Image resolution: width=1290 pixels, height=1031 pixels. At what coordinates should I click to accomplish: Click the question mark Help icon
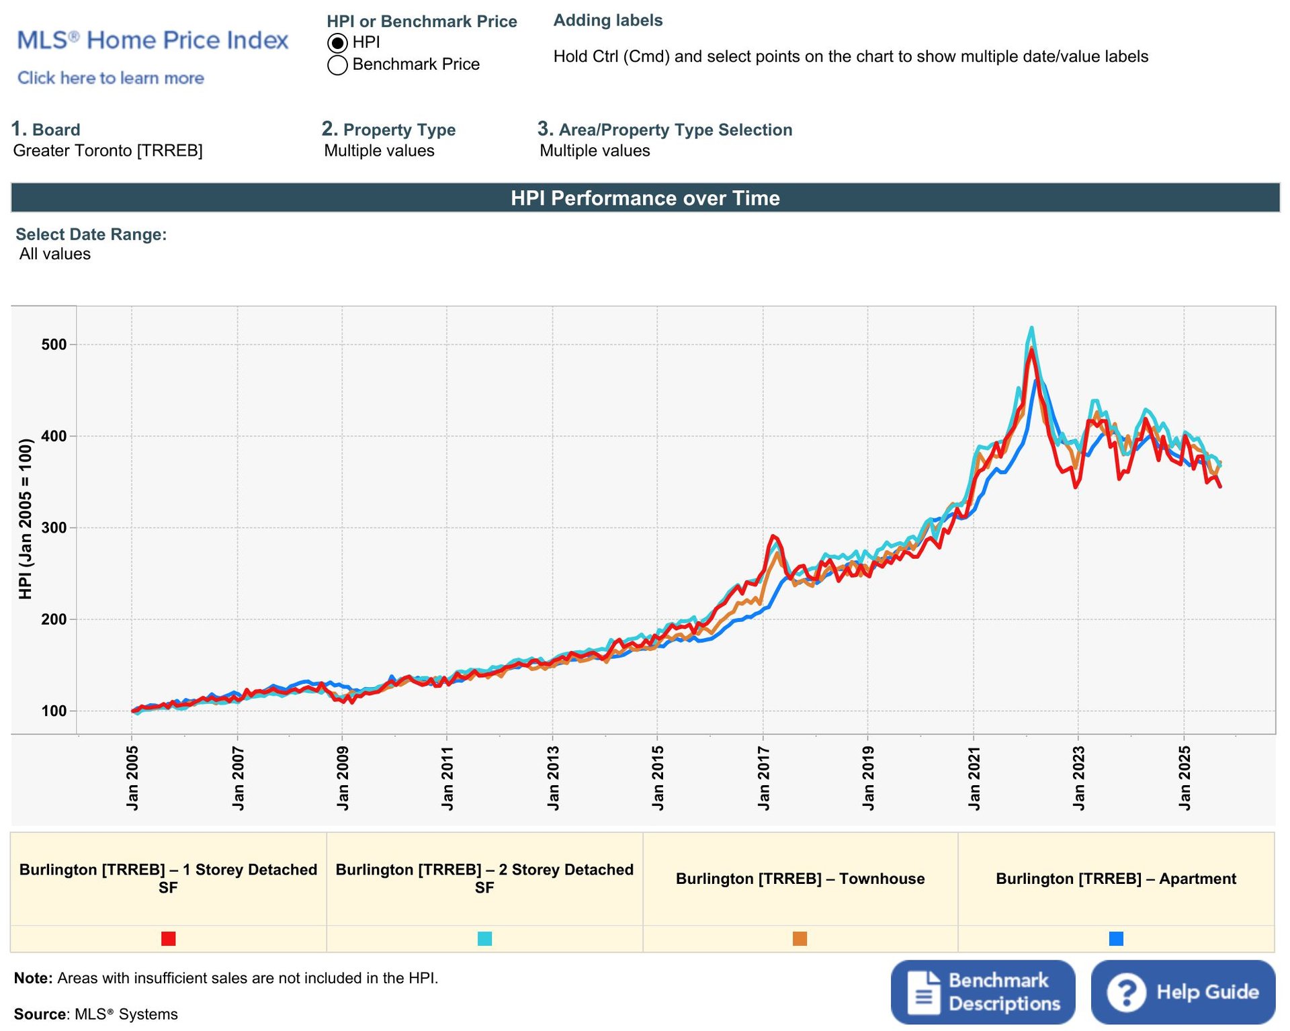tap(1127, 992)
